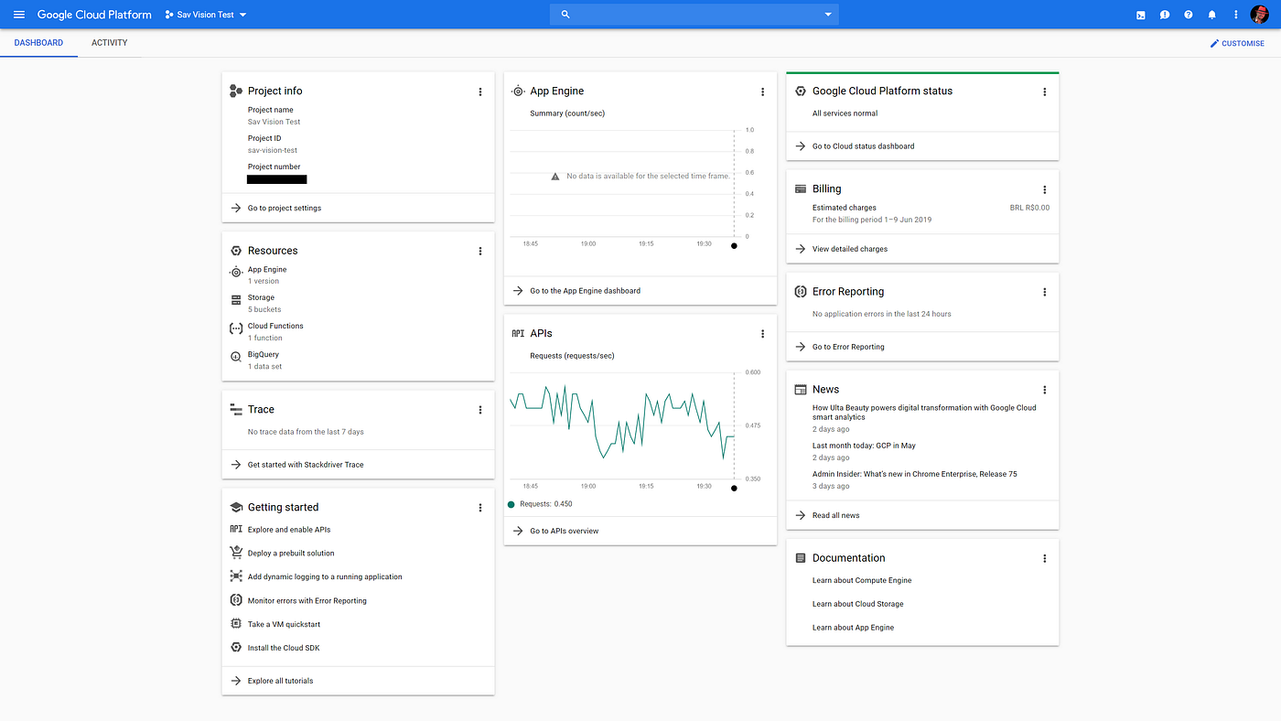Switch to the Activity tab
Screen dimensions: 1281x721
110,43
